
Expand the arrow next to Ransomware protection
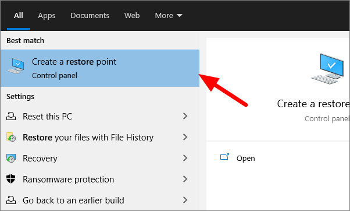click(x=185, y=179)
